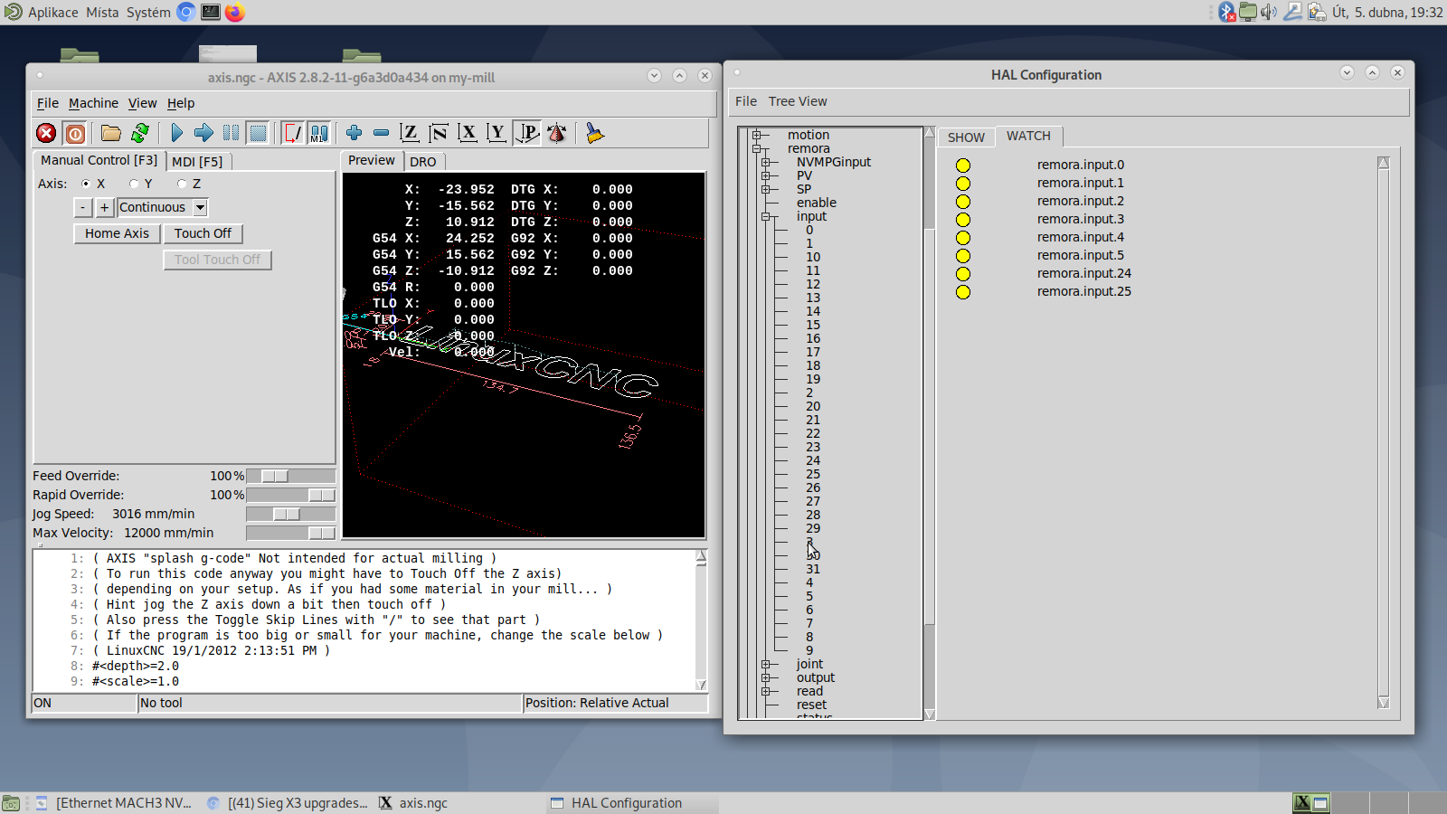Viewport: 1447px width, 814px height.
Task: Stop program execution icon
Action: tap(259, 134)
